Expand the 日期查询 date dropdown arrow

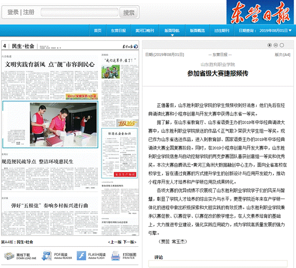pos(290,30)
